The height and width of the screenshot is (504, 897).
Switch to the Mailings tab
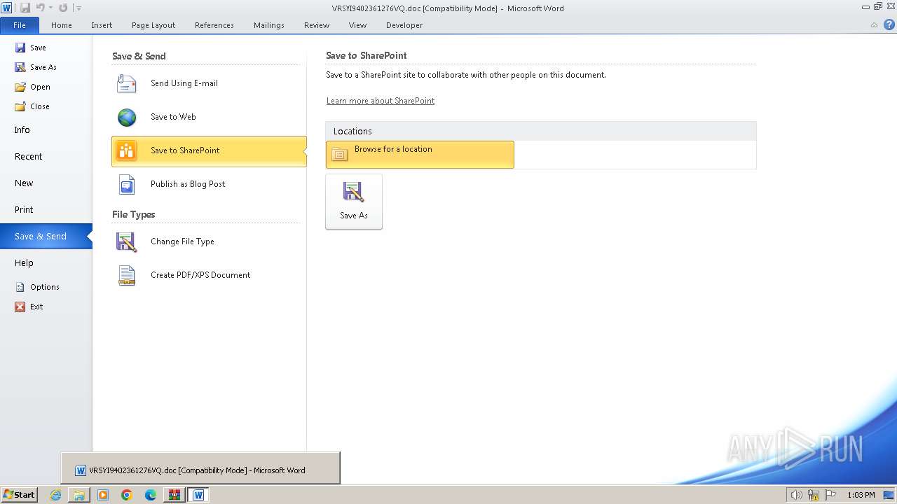pos(269,25)
